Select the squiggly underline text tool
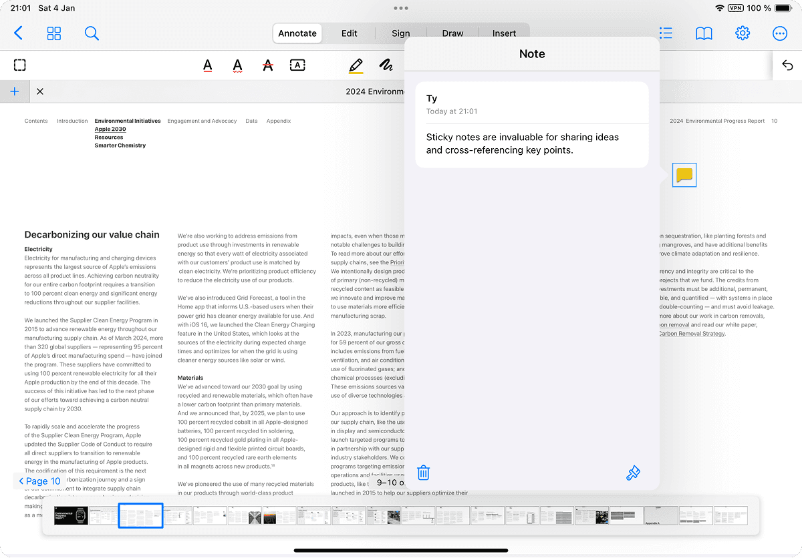The image size is (802, 558). pos(237,65)
